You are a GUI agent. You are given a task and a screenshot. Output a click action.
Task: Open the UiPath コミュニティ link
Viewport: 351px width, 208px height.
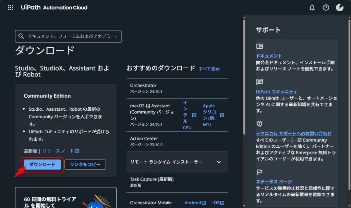click(277, 91)
